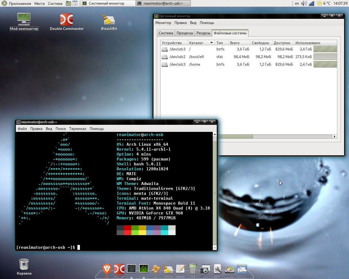Switch to reanimator@arch-usb taskbar button
The width and height of the screenshot is (349, 279).
click(x=163, y=3)
